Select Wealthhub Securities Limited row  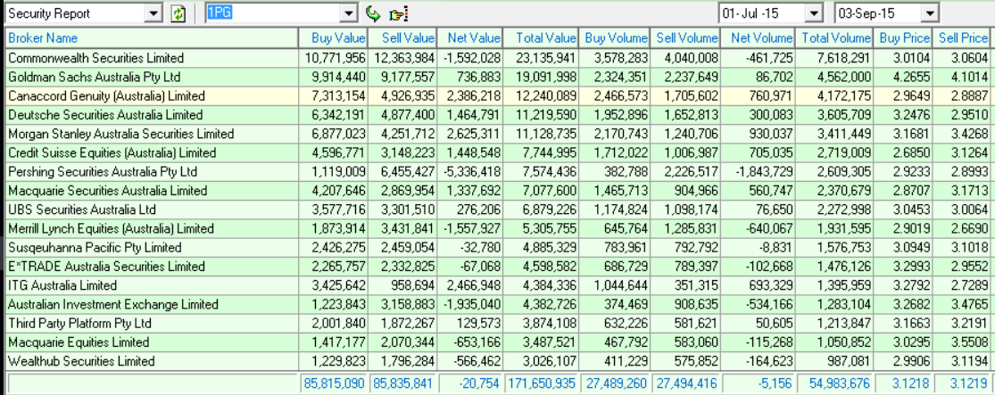point(498,361)
